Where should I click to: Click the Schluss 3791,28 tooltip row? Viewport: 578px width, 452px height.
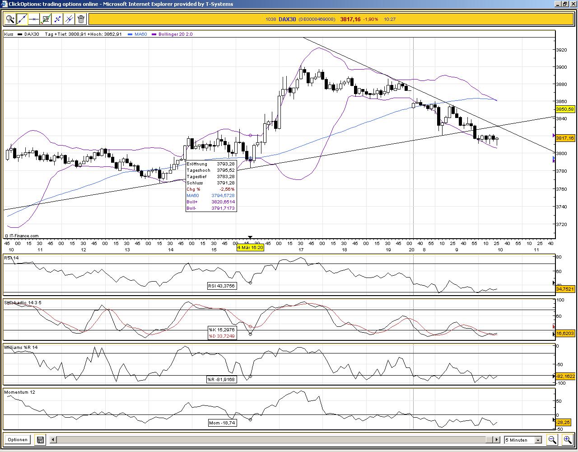[x=211, y=183]
